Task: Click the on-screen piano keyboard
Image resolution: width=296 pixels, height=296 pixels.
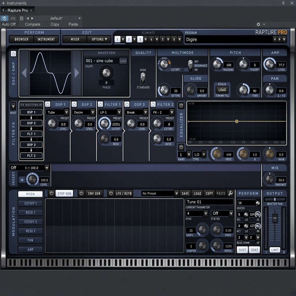Action: click(148, 262)
